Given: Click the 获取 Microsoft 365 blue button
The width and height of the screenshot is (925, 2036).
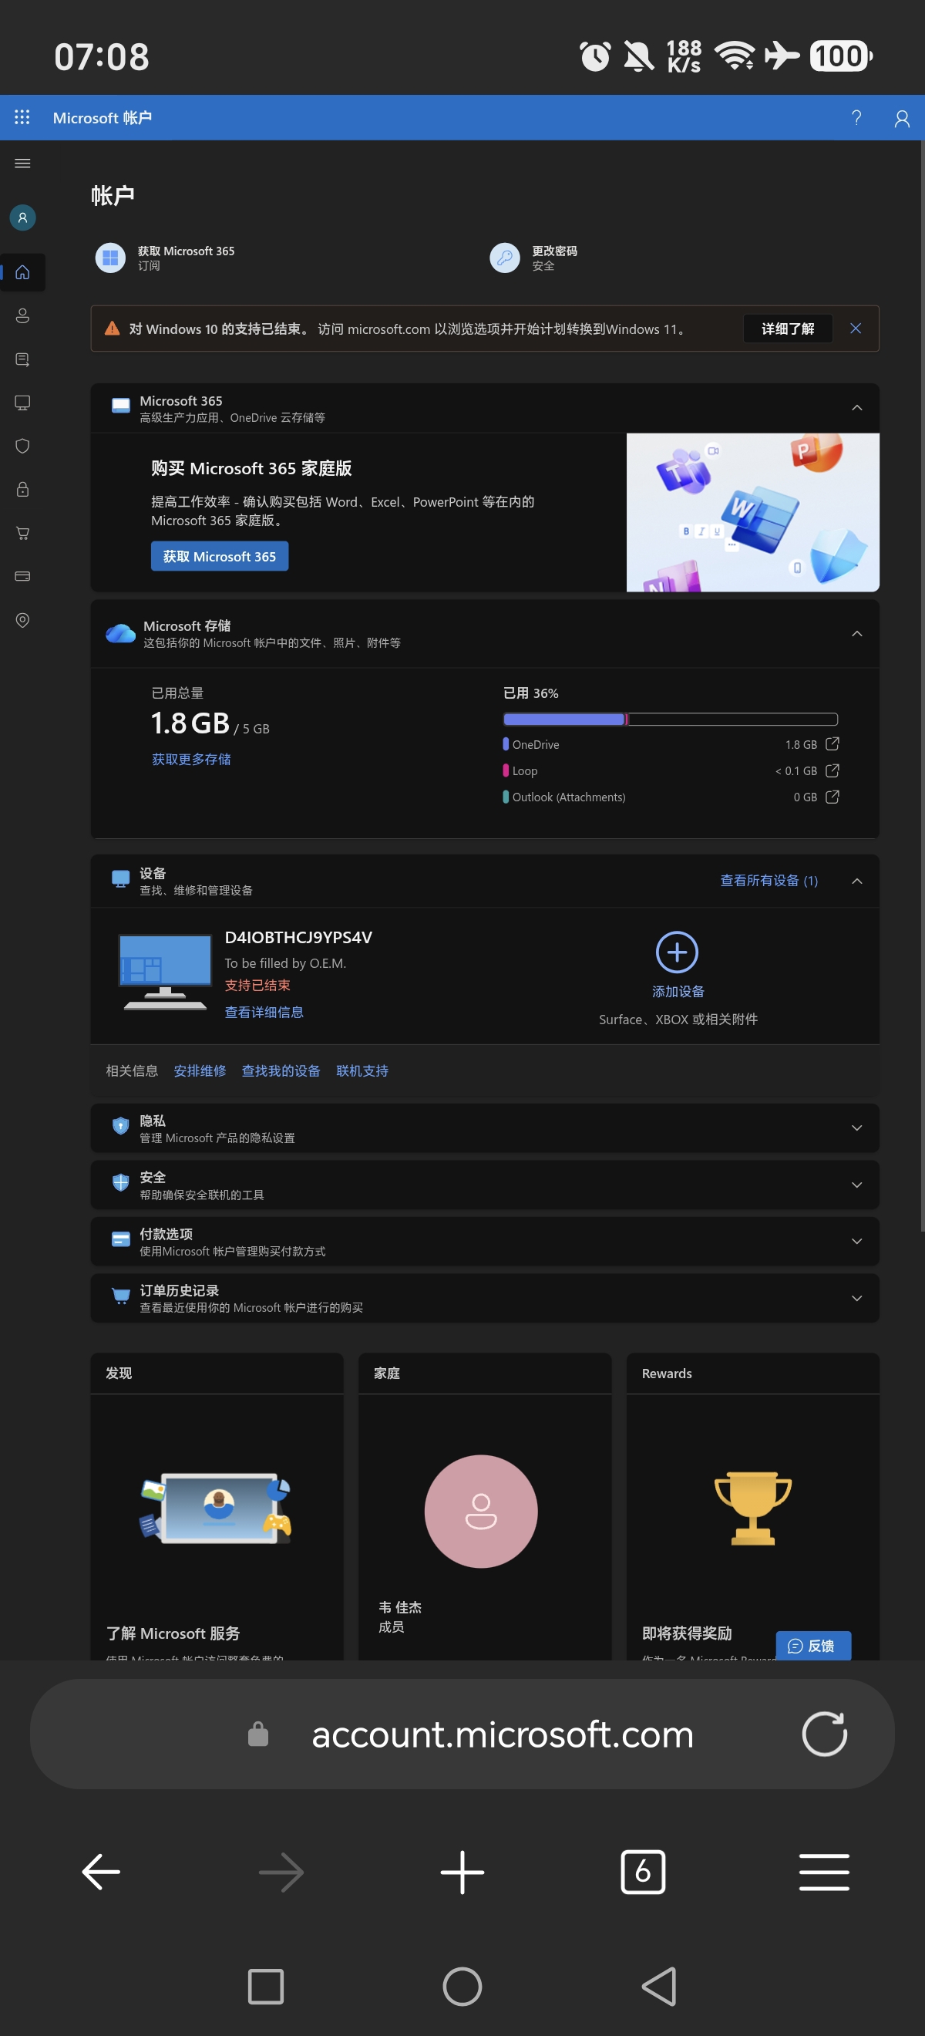Looking at the screenshot, I should tap(220, 555).
